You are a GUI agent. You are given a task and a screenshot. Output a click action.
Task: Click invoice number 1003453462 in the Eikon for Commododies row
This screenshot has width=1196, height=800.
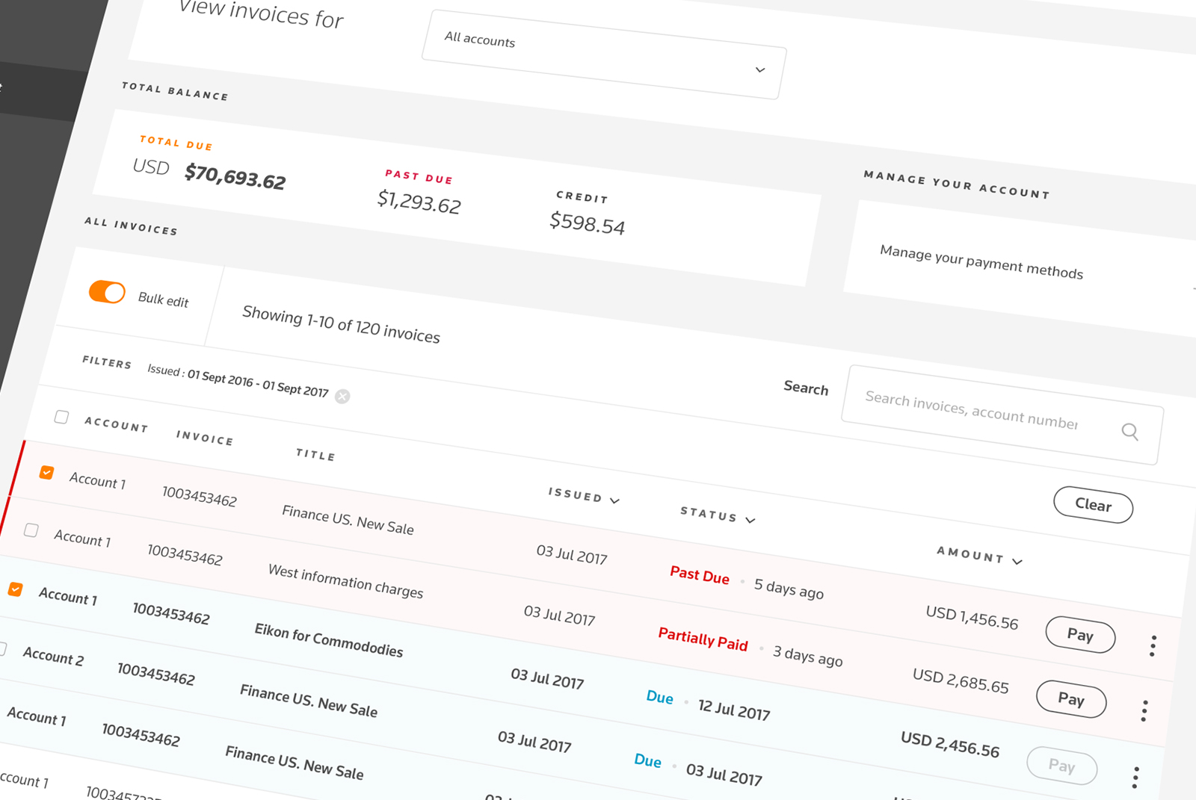[x=170, y=613]
